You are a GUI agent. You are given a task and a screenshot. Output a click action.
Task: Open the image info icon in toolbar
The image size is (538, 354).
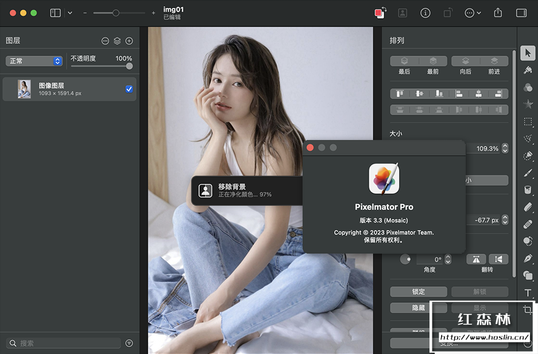click(425, 13)
